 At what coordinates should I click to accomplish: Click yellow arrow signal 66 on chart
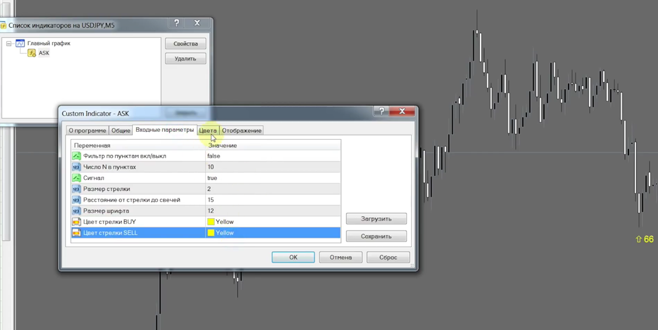point(645,239)
